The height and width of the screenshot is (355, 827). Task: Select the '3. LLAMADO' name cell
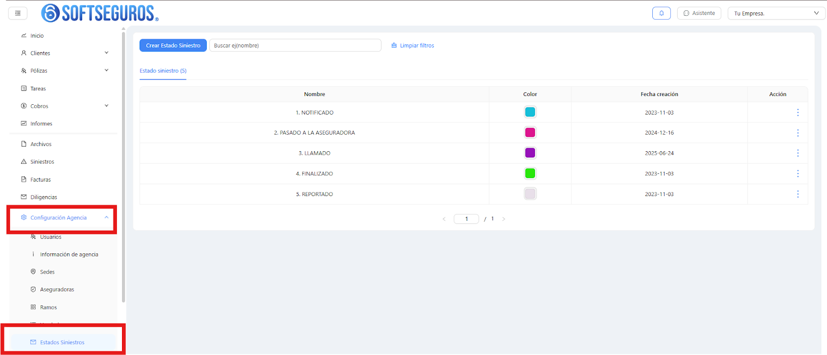point(314,153)
